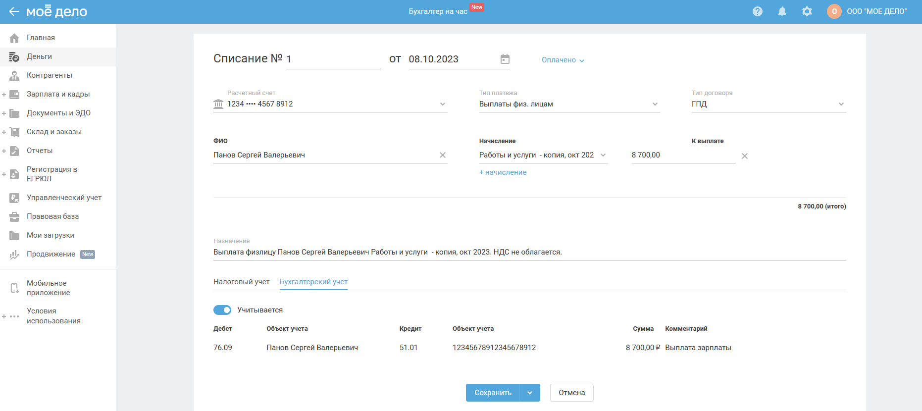Click the Сохранить button
The height and width of the screenshot is (411, 922).
(x=493, y=393)
